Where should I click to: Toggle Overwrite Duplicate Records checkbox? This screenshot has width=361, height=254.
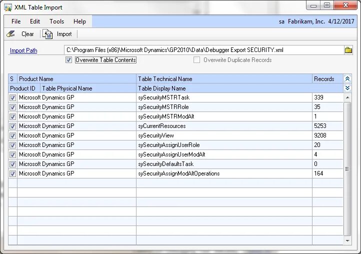pyautogui.click(x=196, y=60)
